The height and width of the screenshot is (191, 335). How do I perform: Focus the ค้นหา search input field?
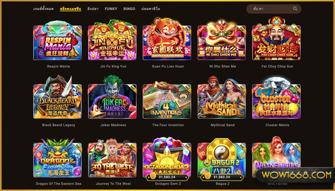click(x=271, y=9)
